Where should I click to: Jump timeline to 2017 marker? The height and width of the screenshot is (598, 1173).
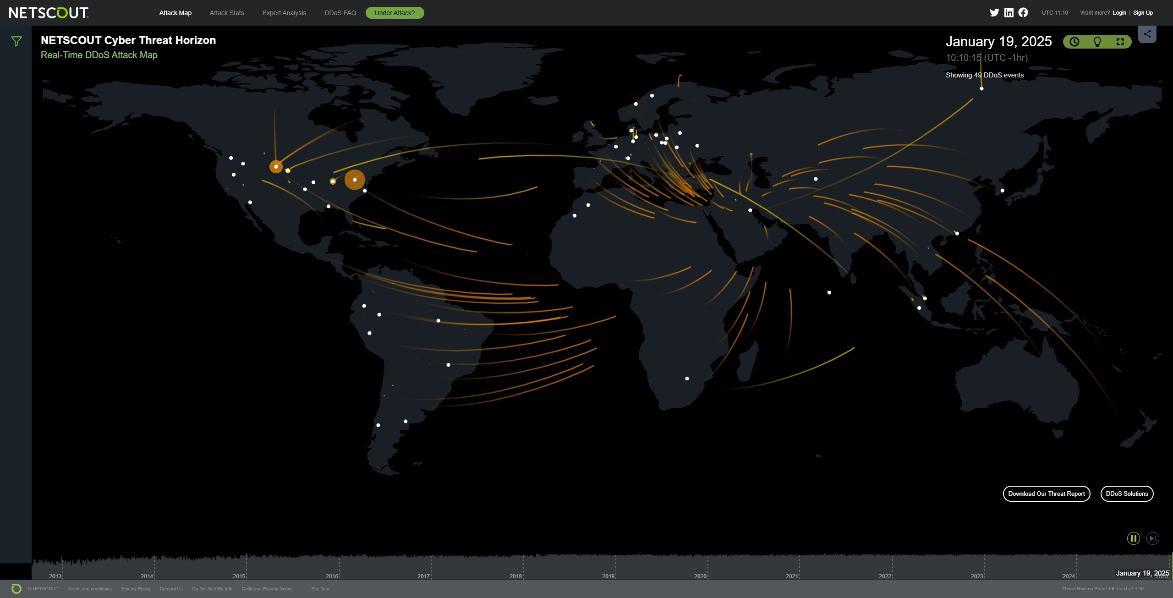423,576
